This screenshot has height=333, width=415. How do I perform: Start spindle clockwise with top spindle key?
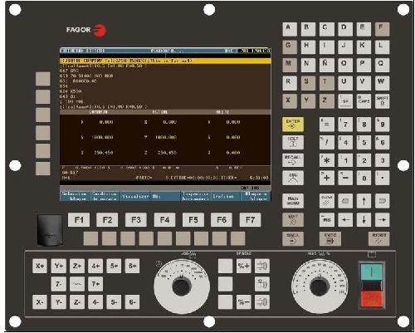coord(262,266)
